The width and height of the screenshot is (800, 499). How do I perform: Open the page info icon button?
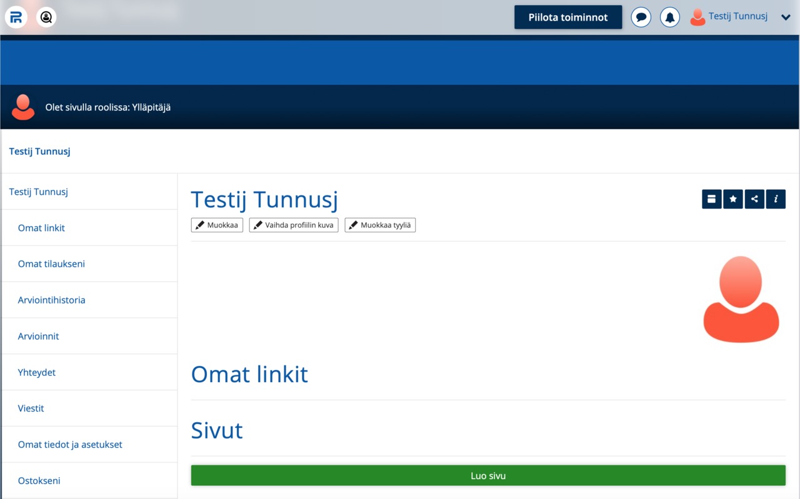click(776, 199)
